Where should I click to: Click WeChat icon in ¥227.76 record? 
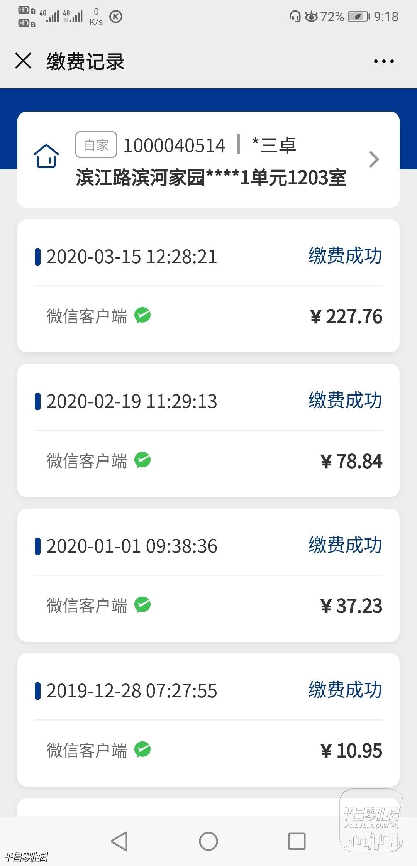[142, 315]
